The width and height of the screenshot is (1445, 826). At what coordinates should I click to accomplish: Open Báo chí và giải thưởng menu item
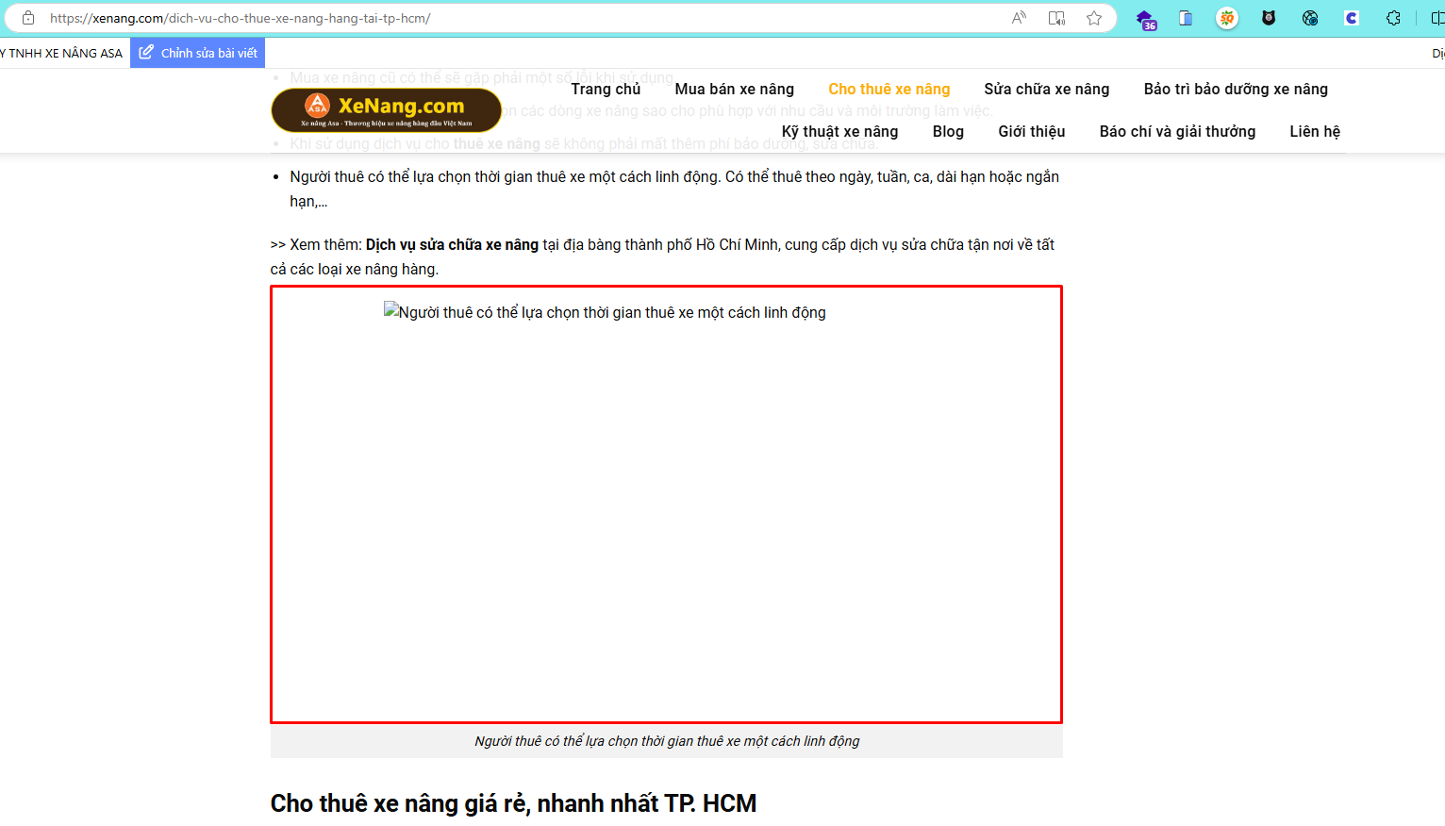1177,131
